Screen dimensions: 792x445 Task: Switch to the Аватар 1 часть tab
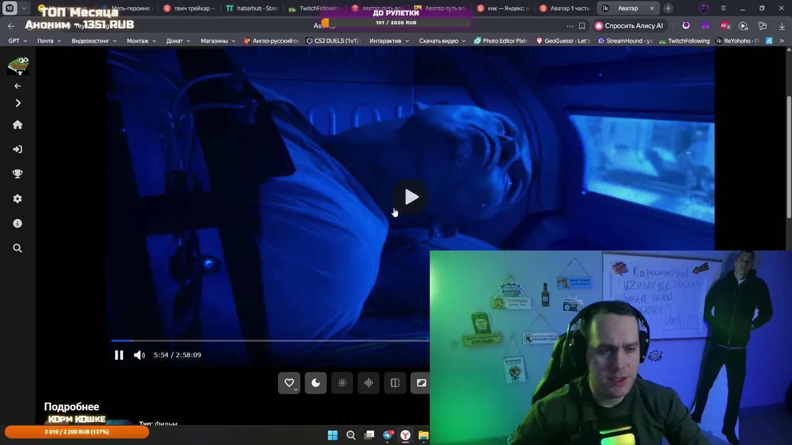click(566, 8)
